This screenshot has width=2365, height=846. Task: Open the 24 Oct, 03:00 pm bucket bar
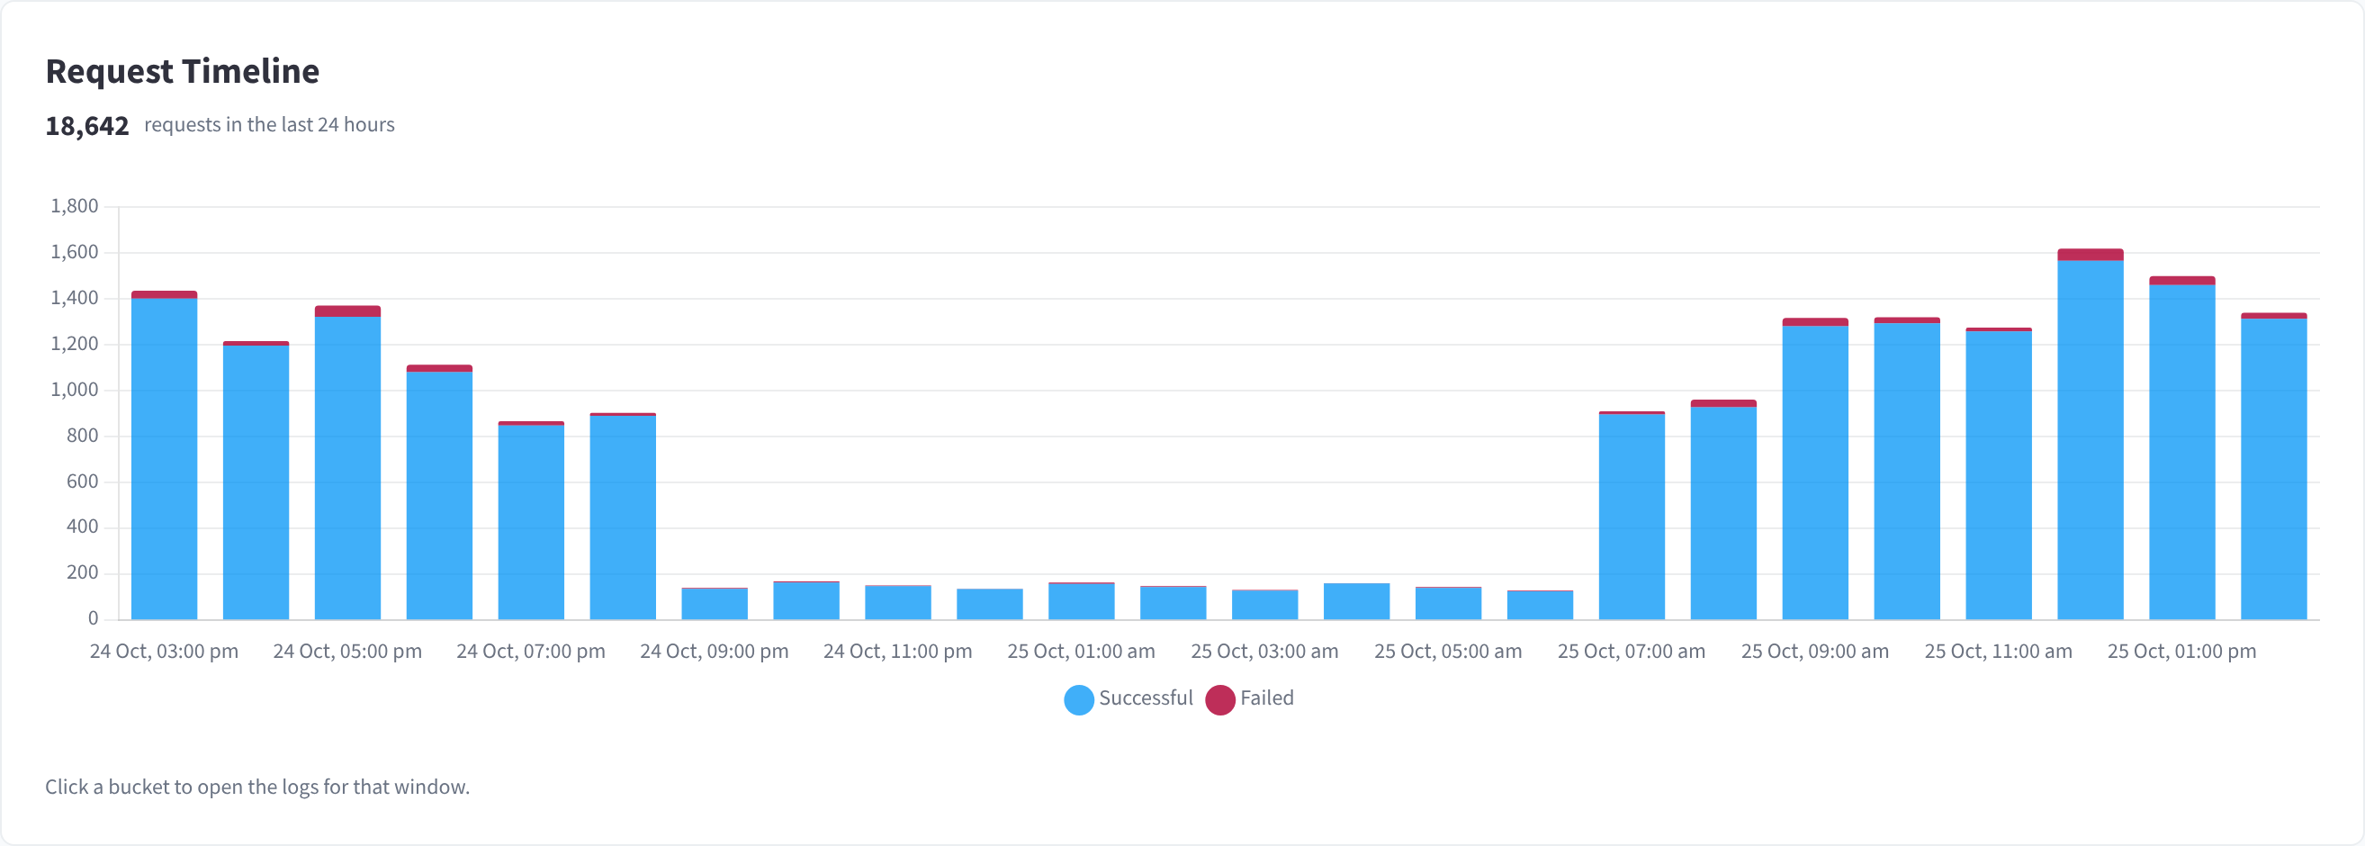165,455
